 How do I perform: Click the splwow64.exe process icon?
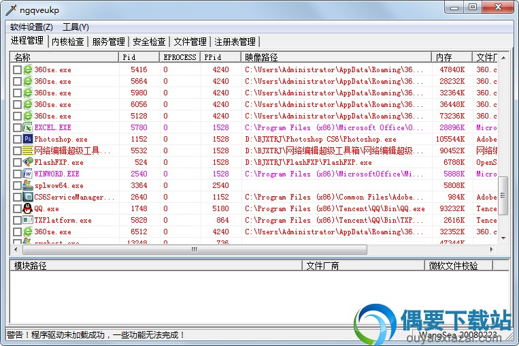(x=28, y=185)
